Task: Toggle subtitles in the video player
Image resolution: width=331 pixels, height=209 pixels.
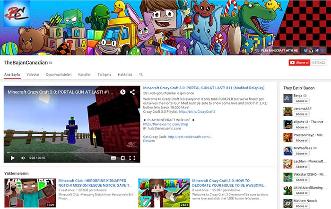Action: click(x=113, y=158)
